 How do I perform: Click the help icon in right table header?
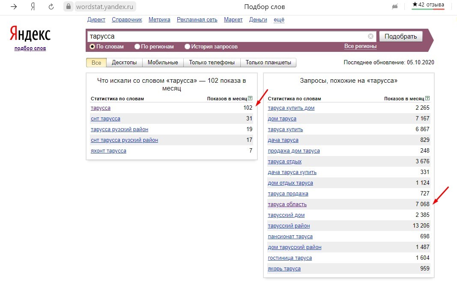coord(427,99)
